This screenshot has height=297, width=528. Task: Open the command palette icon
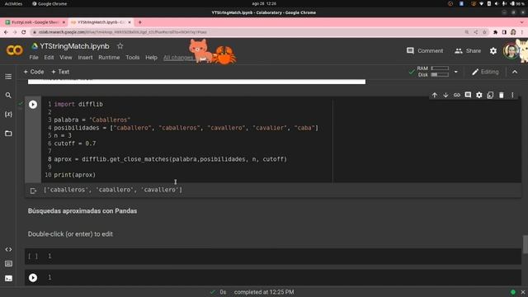[x=8, y=264]
